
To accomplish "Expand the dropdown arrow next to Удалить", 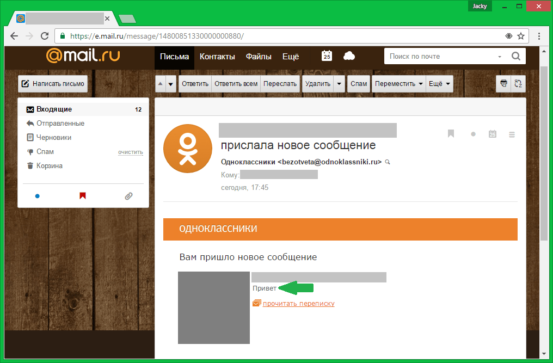I will pyautogui.click(x=339, y=84).
